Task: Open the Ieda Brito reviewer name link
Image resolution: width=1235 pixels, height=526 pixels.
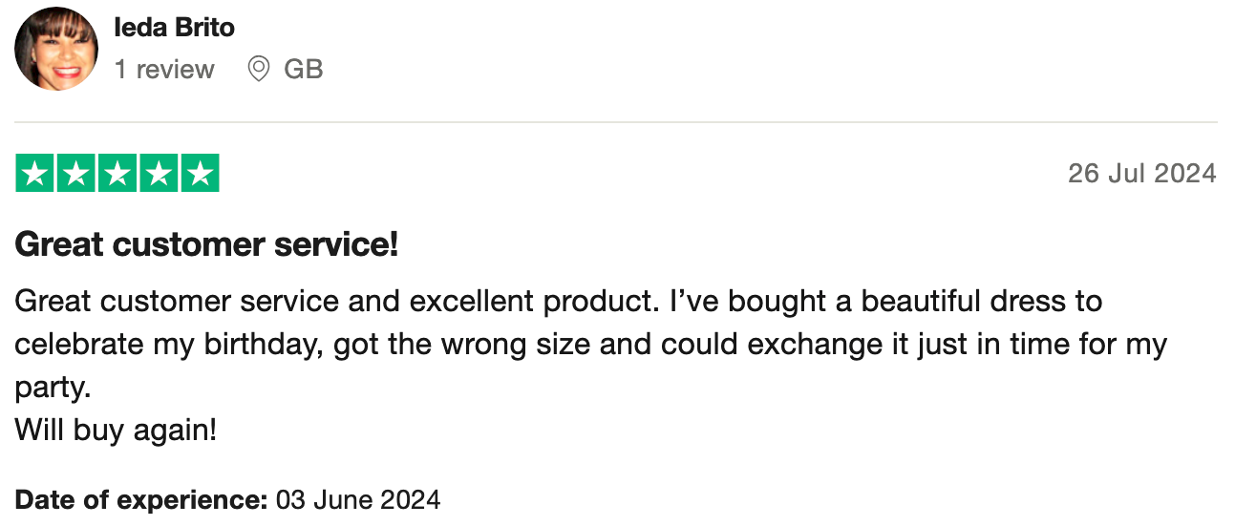Action: click(x=174, y=28)
